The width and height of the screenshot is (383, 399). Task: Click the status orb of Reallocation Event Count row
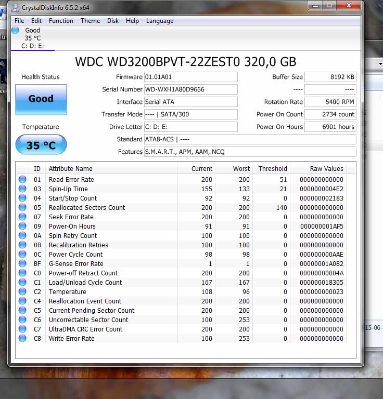[22, 301]
